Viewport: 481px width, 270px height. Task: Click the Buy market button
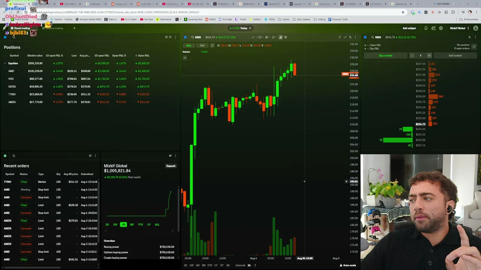(386, 55)
